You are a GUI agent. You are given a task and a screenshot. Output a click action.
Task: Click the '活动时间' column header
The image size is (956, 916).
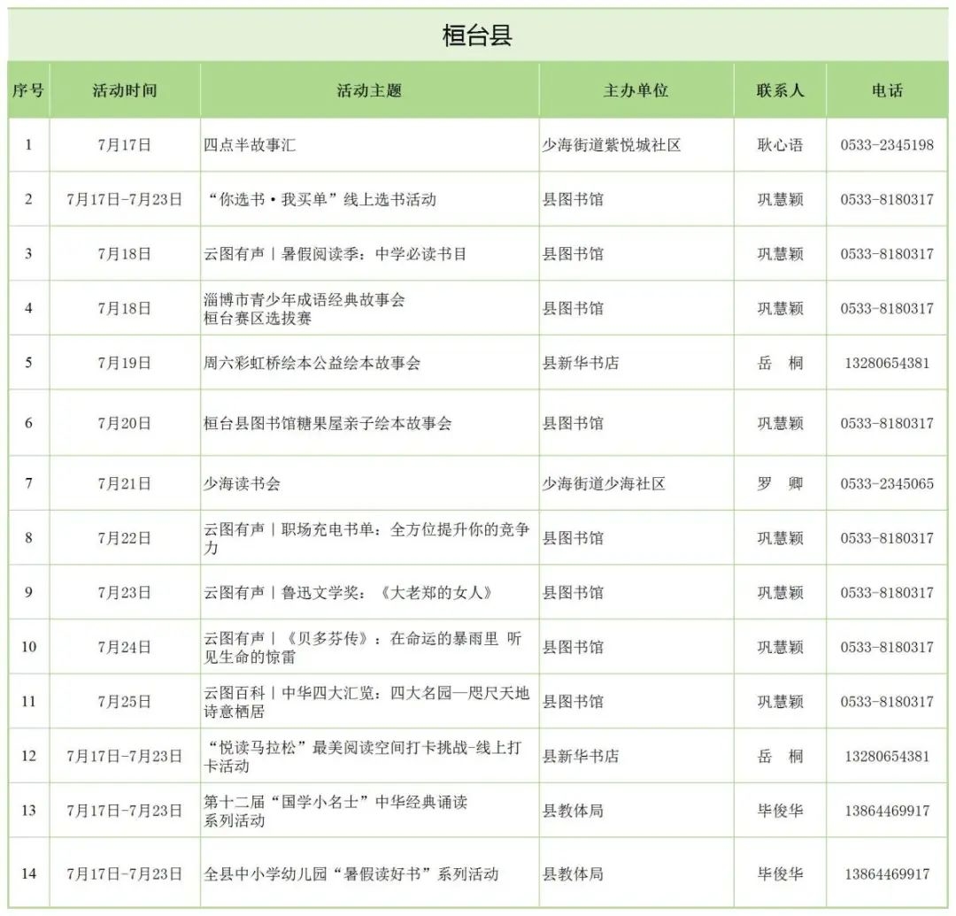(125, 91)
